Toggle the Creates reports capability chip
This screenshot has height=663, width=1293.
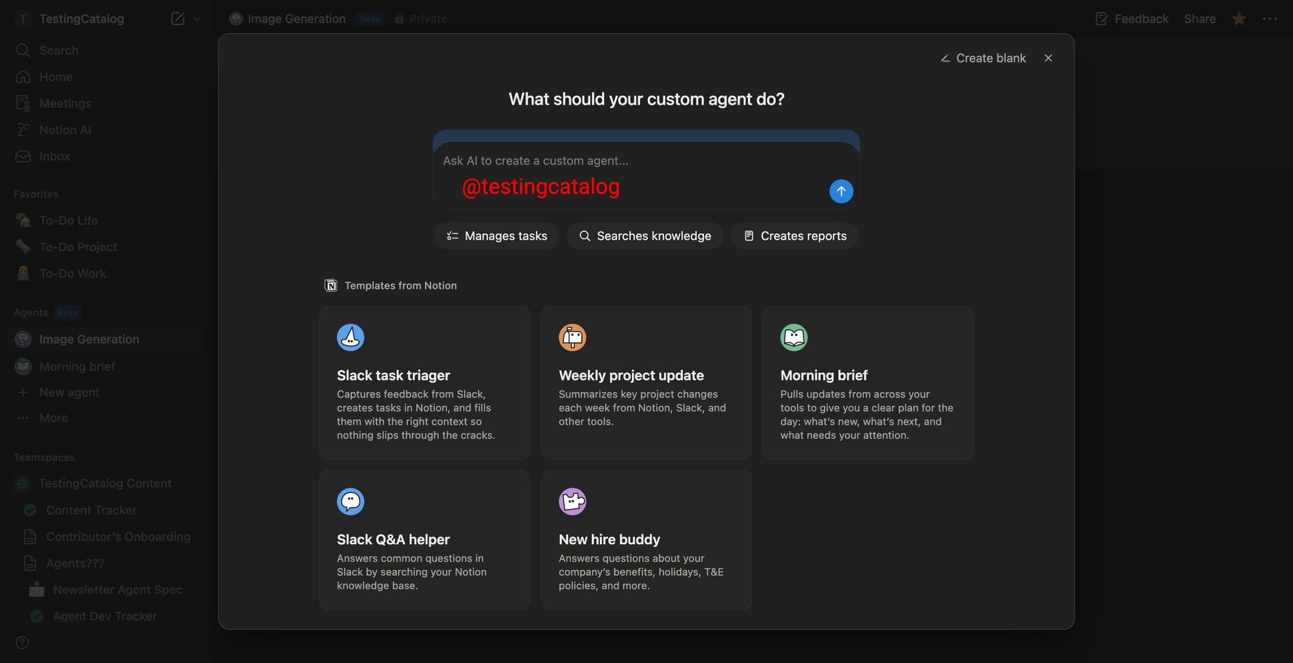[794, 236]
